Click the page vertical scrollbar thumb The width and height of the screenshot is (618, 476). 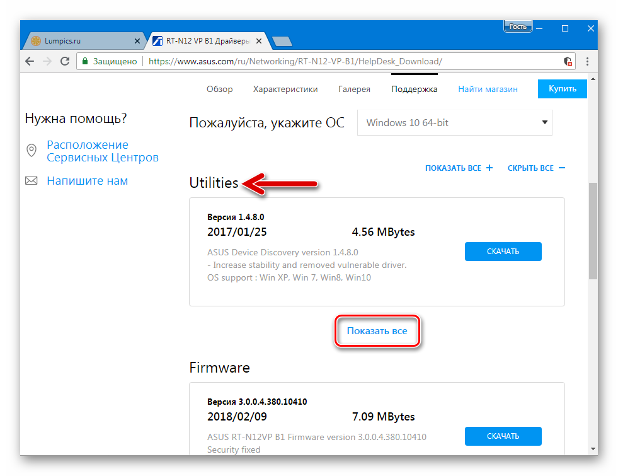pyautogui.click(x=593, y=231)
